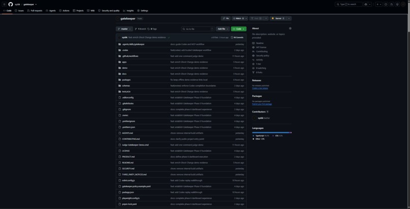Open the playwright.config.ts file
This screenshot has height=209, width=410.
point(131,198)
